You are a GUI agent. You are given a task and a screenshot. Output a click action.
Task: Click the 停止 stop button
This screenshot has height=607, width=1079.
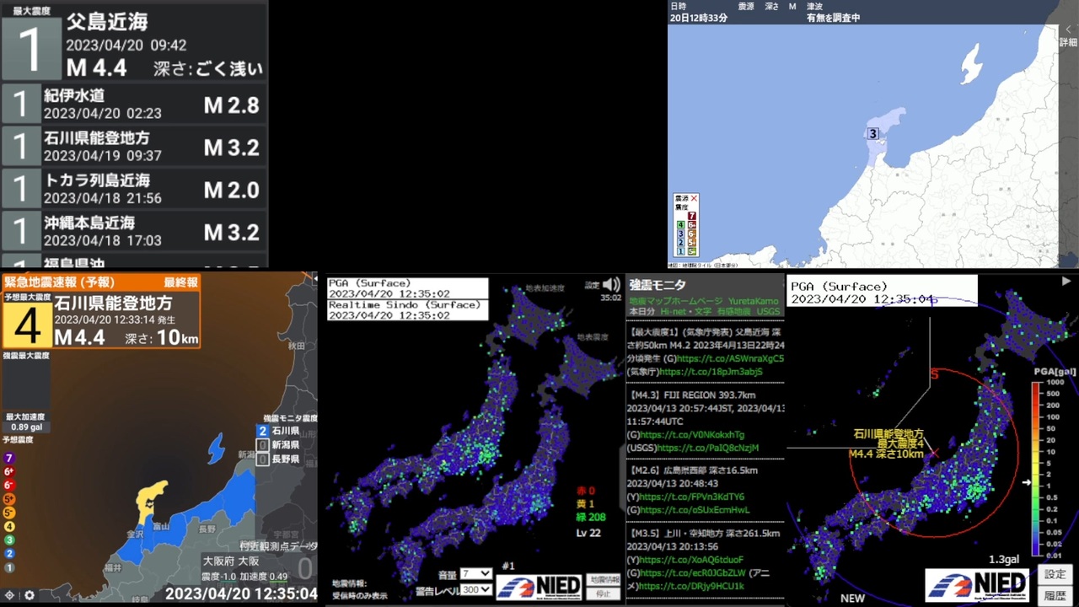pyautogui.click(x=604, y=594)
